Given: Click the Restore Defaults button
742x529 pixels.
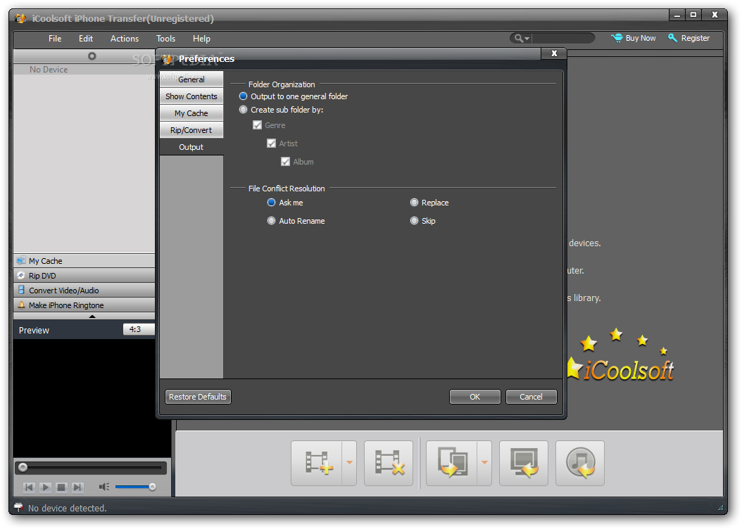Looking at the screenshot, I should point(198,397).
